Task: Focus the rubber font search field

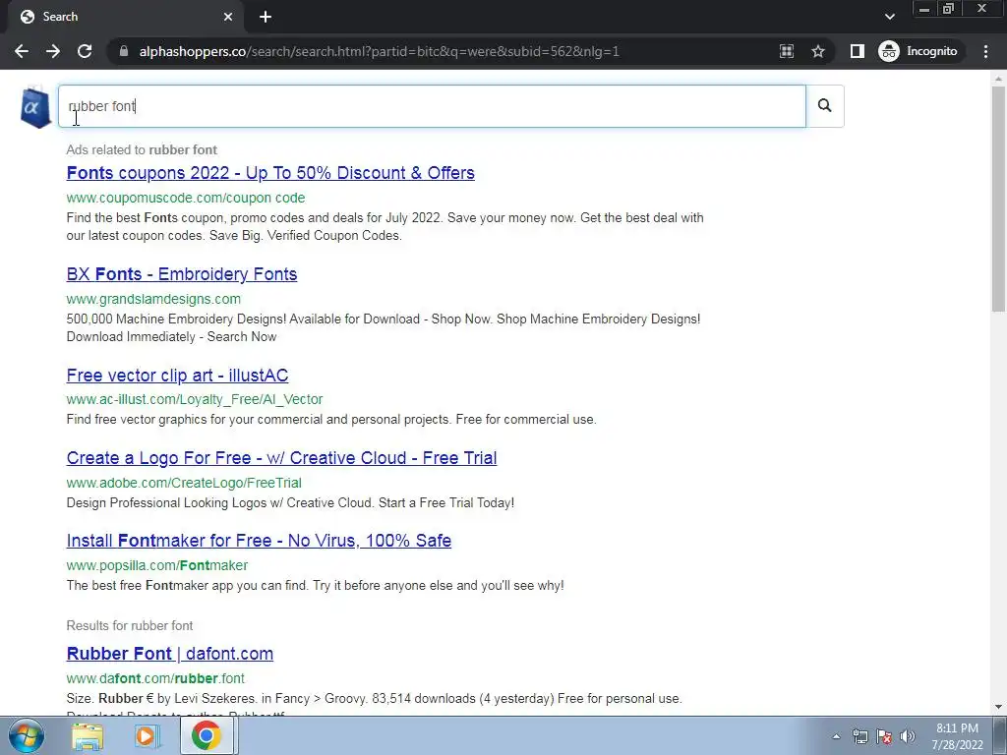Action: point(433,106)
